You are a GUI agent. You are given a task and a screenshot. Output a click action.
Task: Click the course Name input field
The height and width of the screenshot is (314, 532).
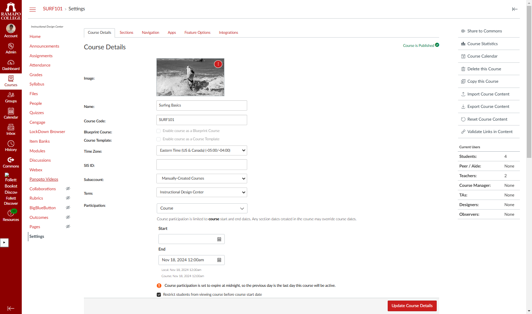202,105
